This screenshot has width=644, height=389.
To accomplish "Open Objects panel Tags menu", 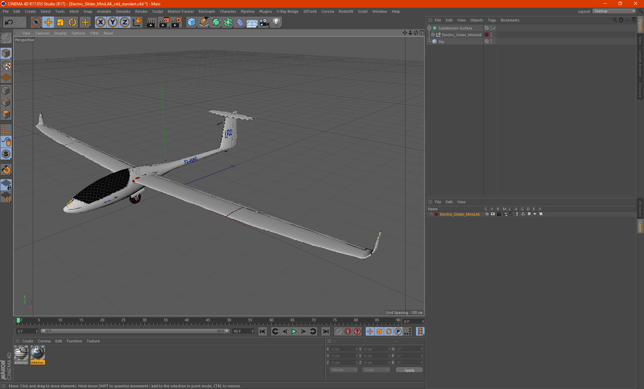I will [x=492, y=20].
